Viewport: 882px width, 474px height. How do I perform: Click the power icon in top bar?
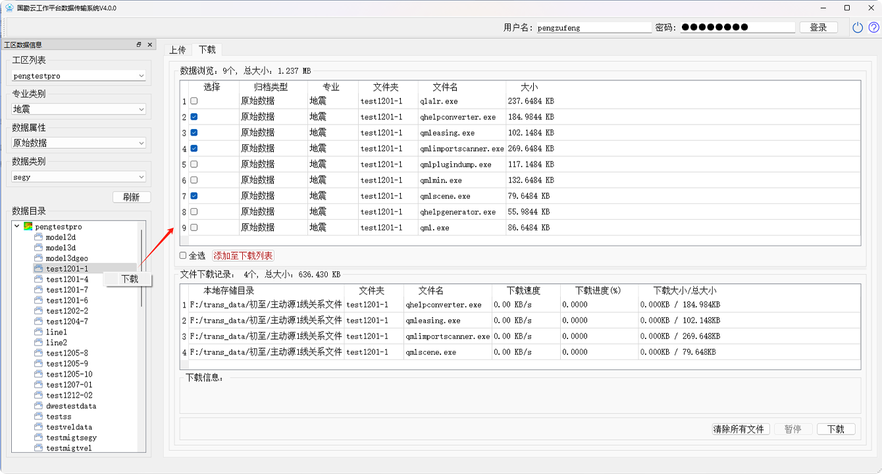click(857, 28)
